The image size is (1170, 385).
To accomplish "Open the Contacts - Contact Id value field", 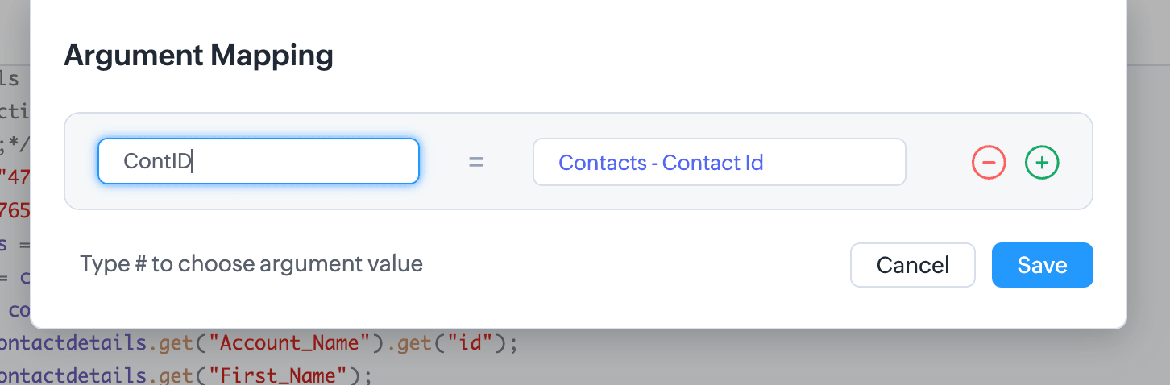I will coord(719,163).
